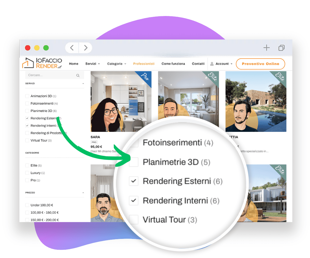Open Sara's profile name link

click(95, 137)
